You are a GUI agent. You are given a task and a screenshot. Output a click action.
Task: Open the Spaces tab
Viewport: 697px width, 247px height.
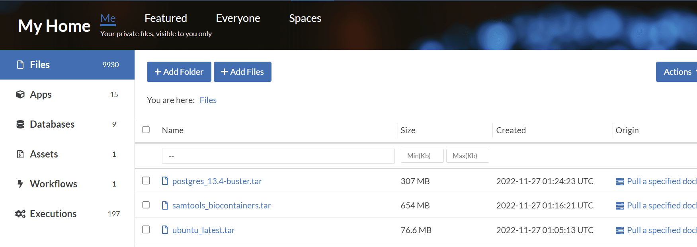tap(305, 18)
